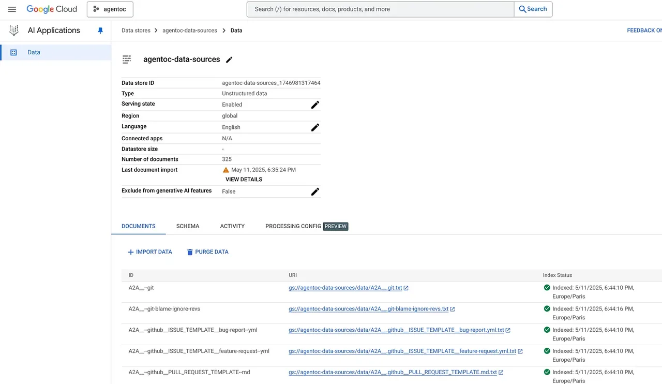Open the A2A__.git.txt URI link

point(345,288)
